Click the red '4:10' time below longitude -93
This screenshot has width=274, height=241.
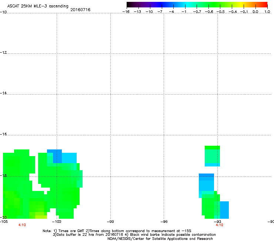219,225
